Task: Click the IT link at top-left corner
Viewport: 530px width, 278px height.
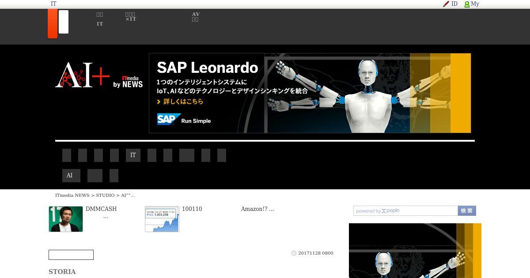Action: (x=53, y=4)
